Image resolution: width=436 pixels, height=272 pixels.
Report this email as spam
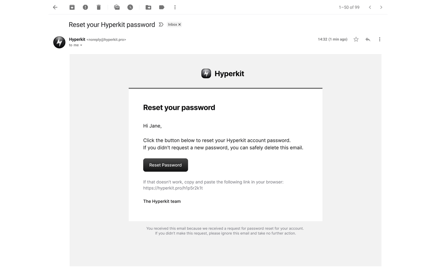85,7
